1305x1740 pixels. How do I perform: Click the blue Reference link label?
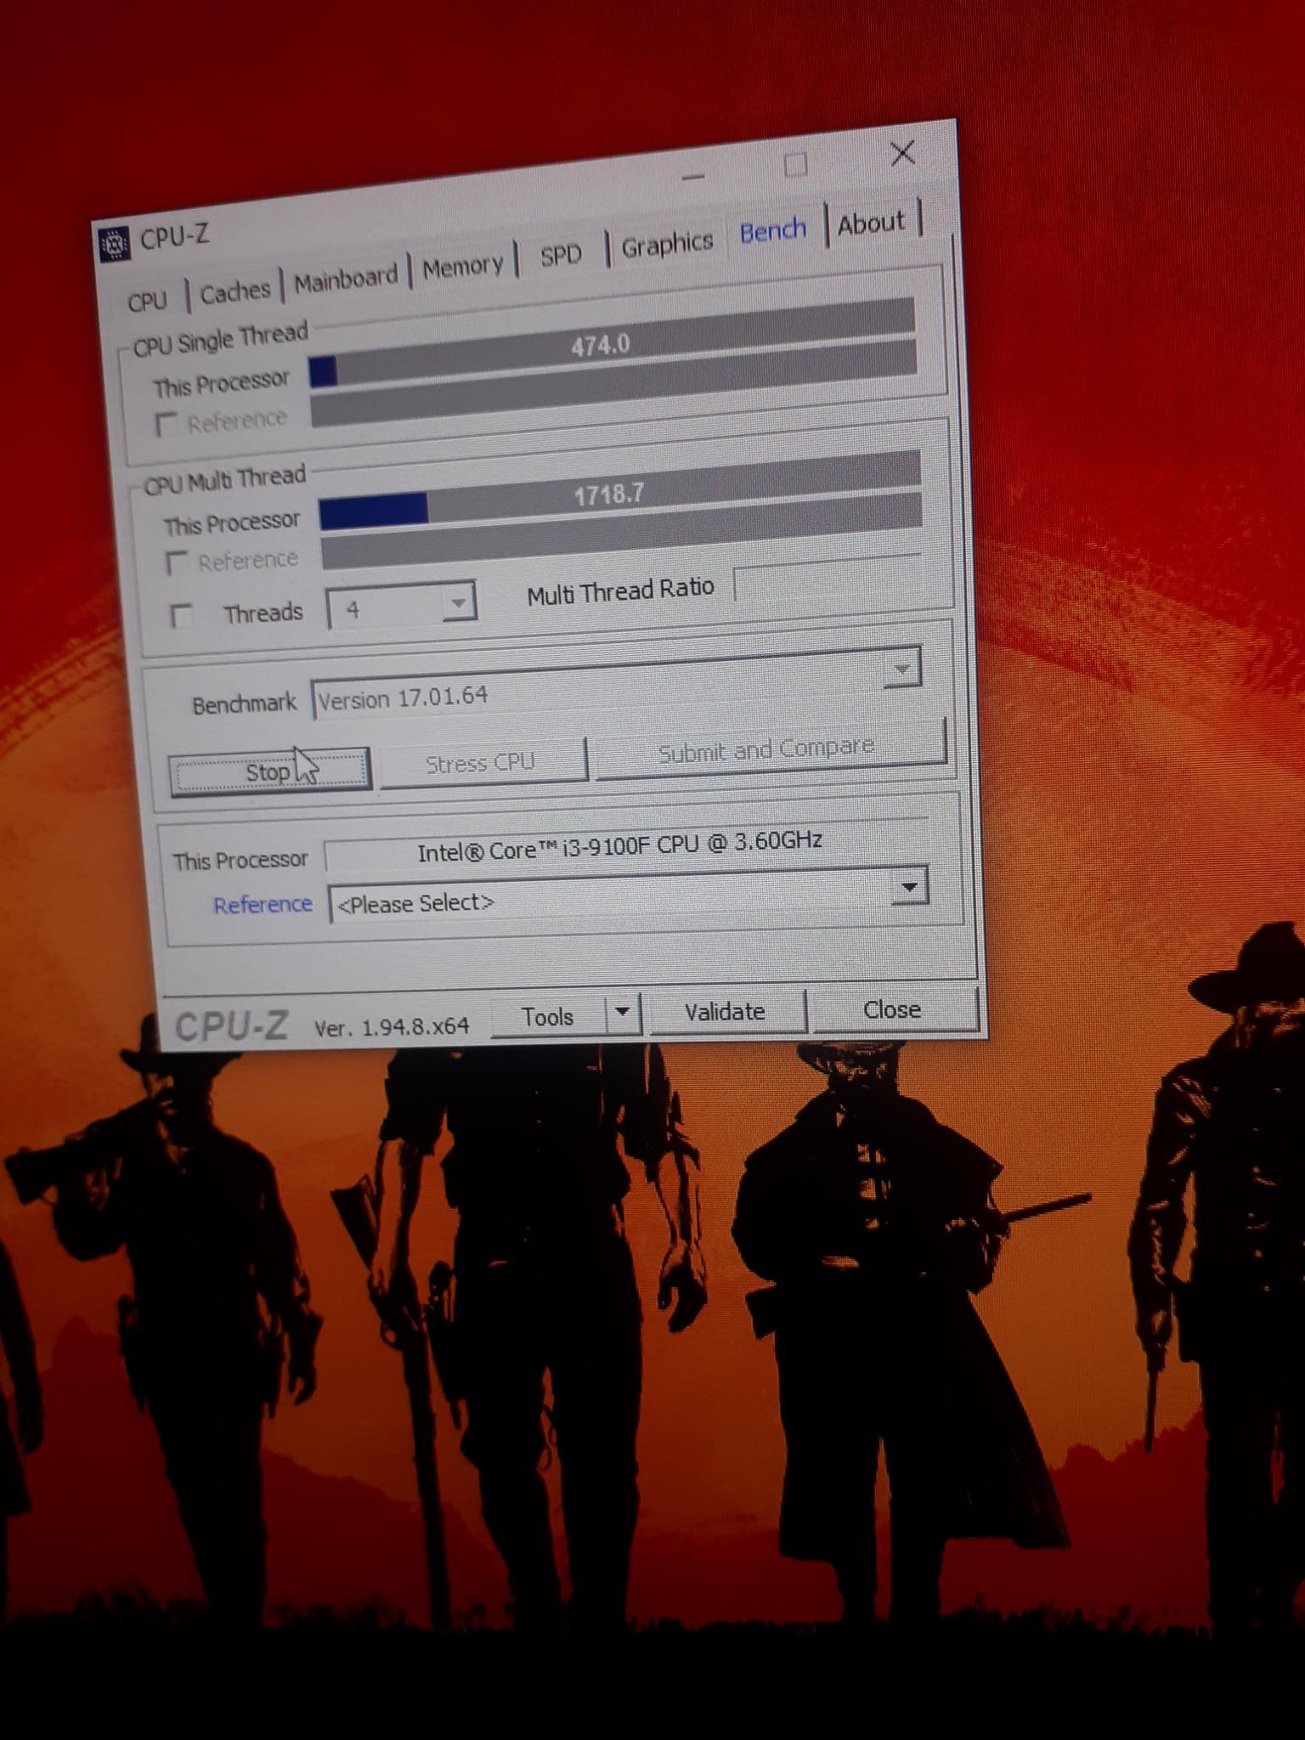(263, 905)
